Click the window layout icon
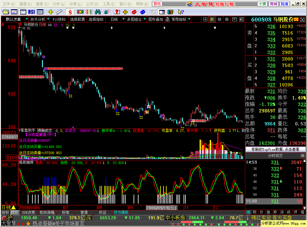The image size is (307, 227). point(162,12)
